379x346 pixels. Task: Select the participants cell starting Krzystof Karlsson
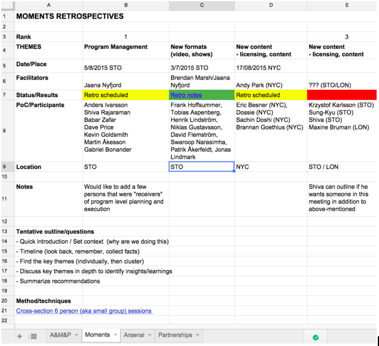pyautogui.click(x=342, y=131)
